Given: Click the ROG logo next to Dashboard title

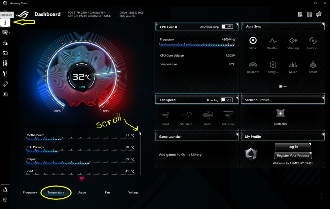Looking at the screenshot, I should point(22,14).
